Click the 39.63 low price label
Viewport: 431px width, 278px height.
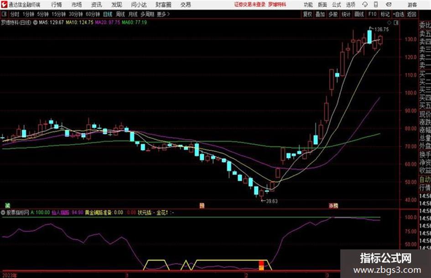pos(272,201)
